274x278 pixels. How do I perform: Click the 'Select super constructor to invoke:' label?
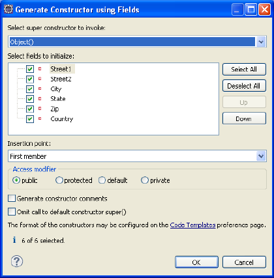click(x=57, y=28)
